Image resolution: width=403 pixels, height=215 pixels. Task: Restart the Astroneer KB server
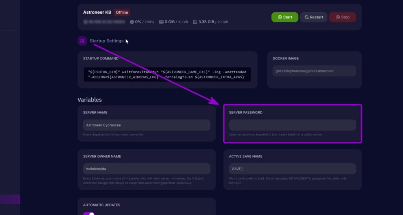[314, 17]
